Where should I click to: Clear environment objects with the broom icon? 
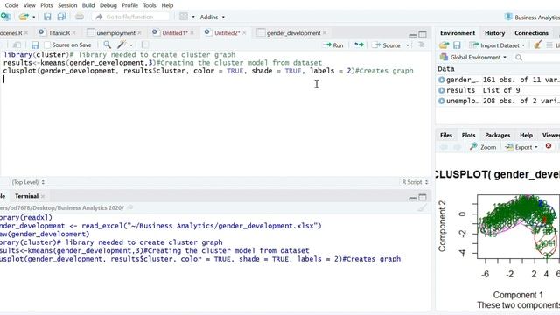[537, 45]
